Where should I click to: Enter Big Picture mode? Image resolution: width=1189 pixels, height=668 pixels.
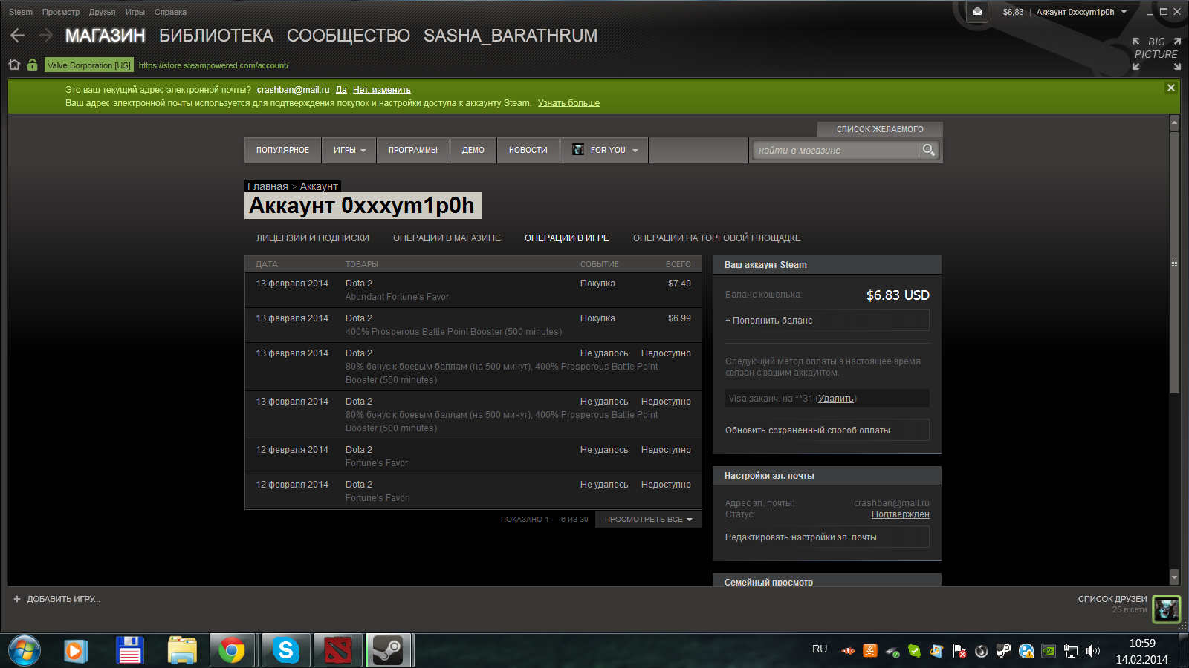click(x=1156, y=54)
